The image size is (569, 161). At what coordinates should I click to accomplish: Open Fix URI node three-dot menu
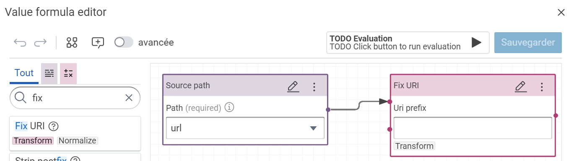tap(542, 86)
